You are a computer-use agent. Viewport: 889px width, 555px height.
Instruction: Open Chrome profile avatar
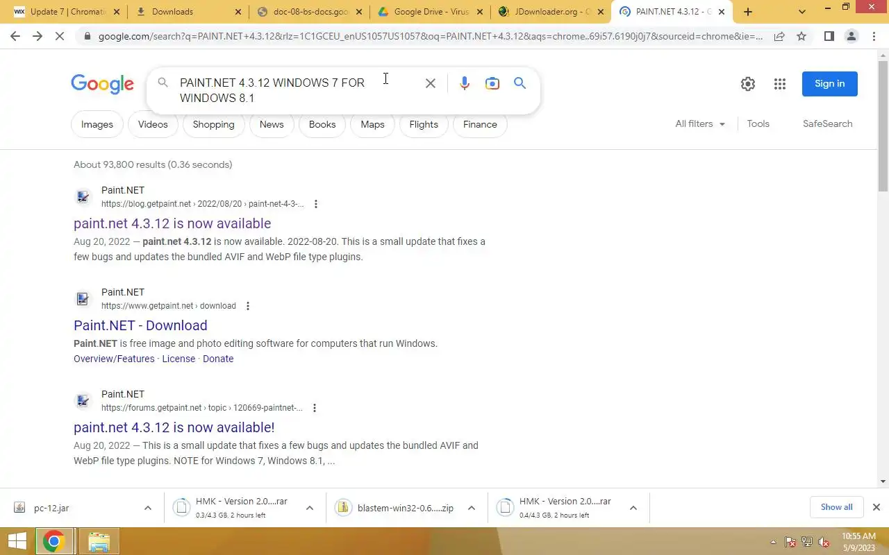851,36
